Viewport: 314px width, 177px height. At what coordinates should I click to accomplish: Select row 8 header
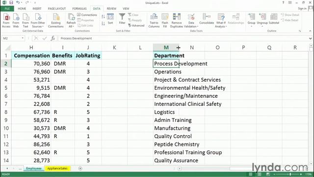point(6,112)
